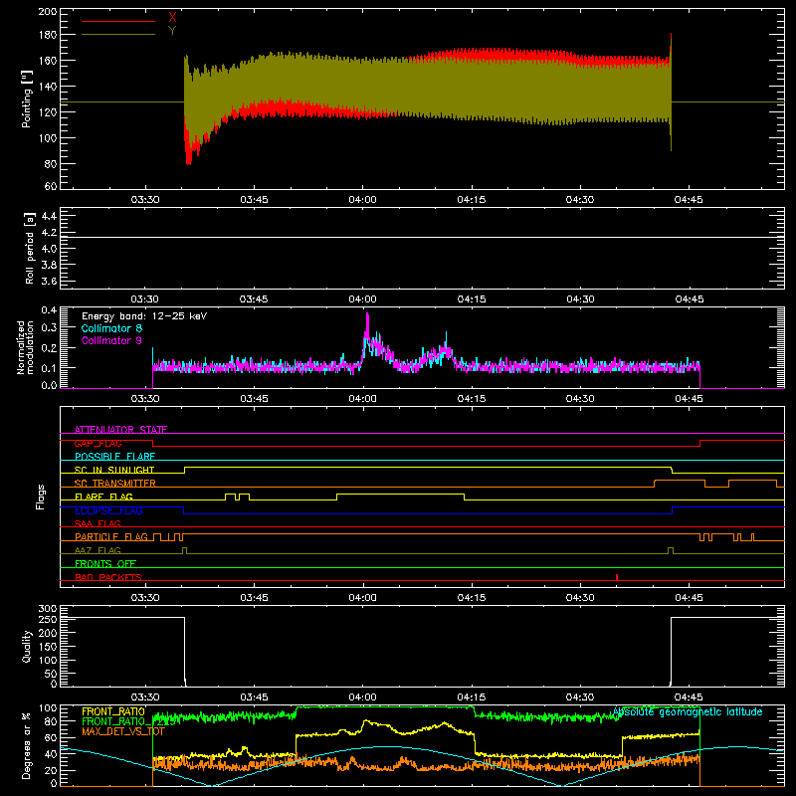This screenshot has width=796, height=796.
Task: Select the 'Energy band: 12-25 keV' text
Action: click(144, 316)
